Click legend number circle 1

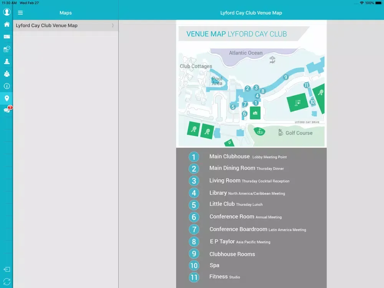tap(194, 157)
